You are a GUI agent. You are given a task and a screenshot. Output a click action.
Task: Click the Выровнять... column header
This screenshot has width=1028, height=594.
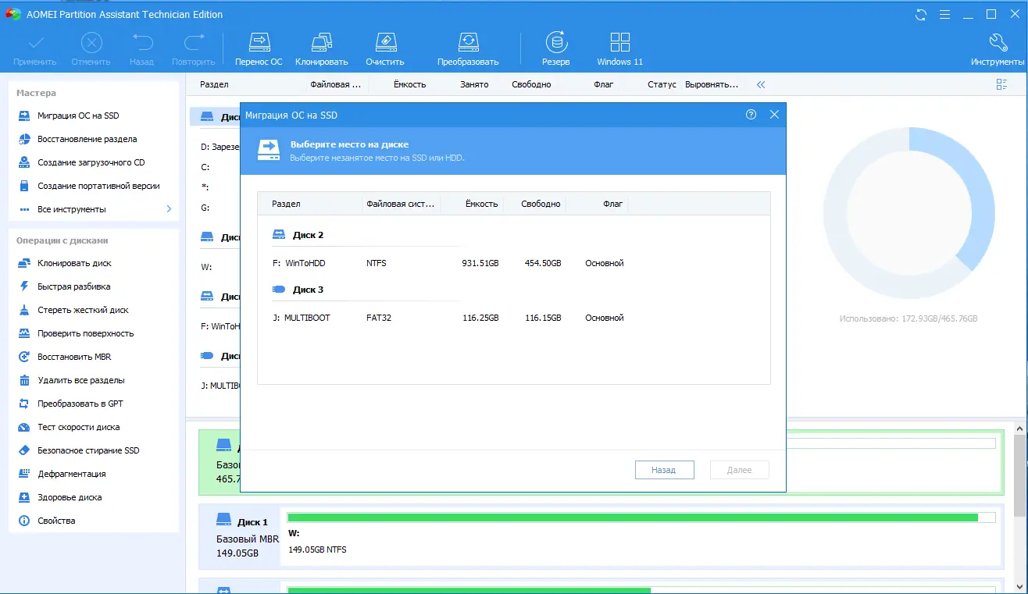point(712,84)
